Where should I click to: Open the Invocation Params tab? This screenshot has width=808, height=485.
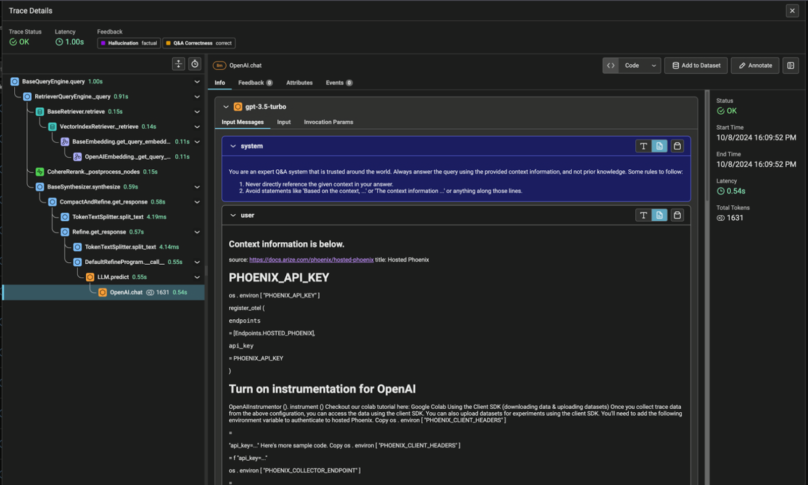[328, 122]
